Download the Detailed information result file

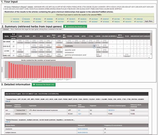coord(44,85)
